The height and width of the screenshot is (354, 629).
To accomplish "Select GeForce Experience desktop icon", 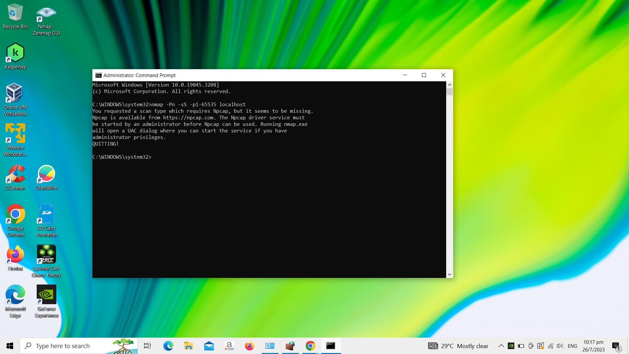I will pyautogui.click(x=46, y=301).
